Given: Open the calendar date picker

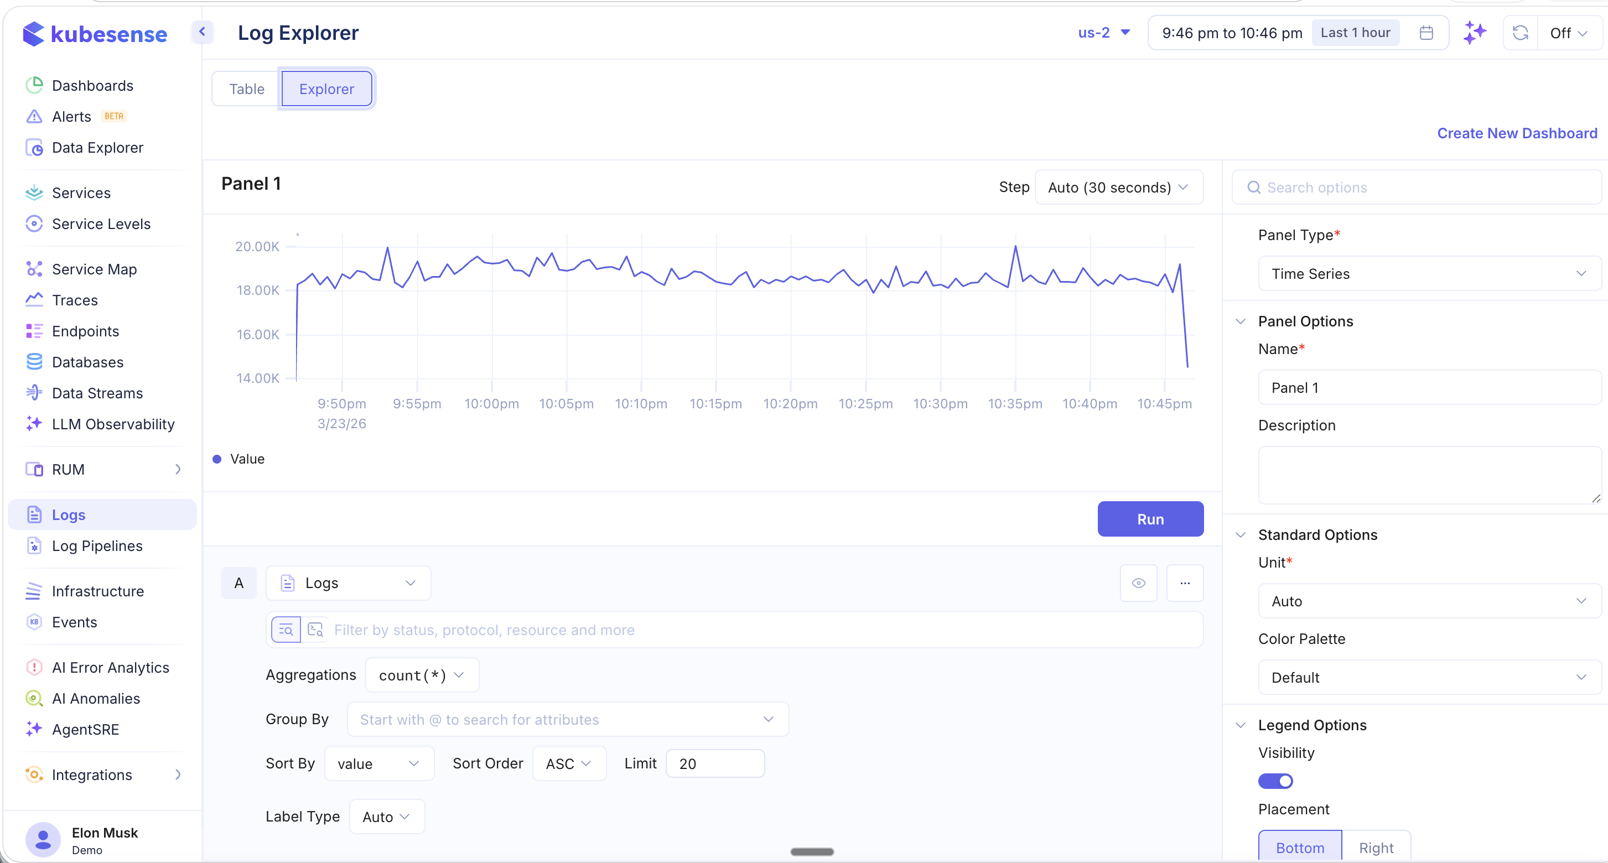Looking at the screenshot, I should [1427, 33].
